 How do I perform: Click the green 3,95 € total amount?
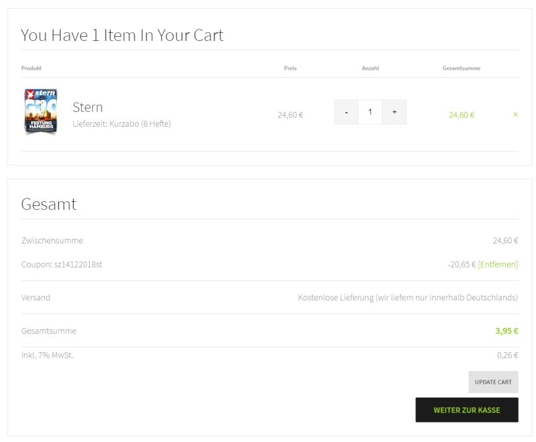pyautogui.click(x=507, y=331)
